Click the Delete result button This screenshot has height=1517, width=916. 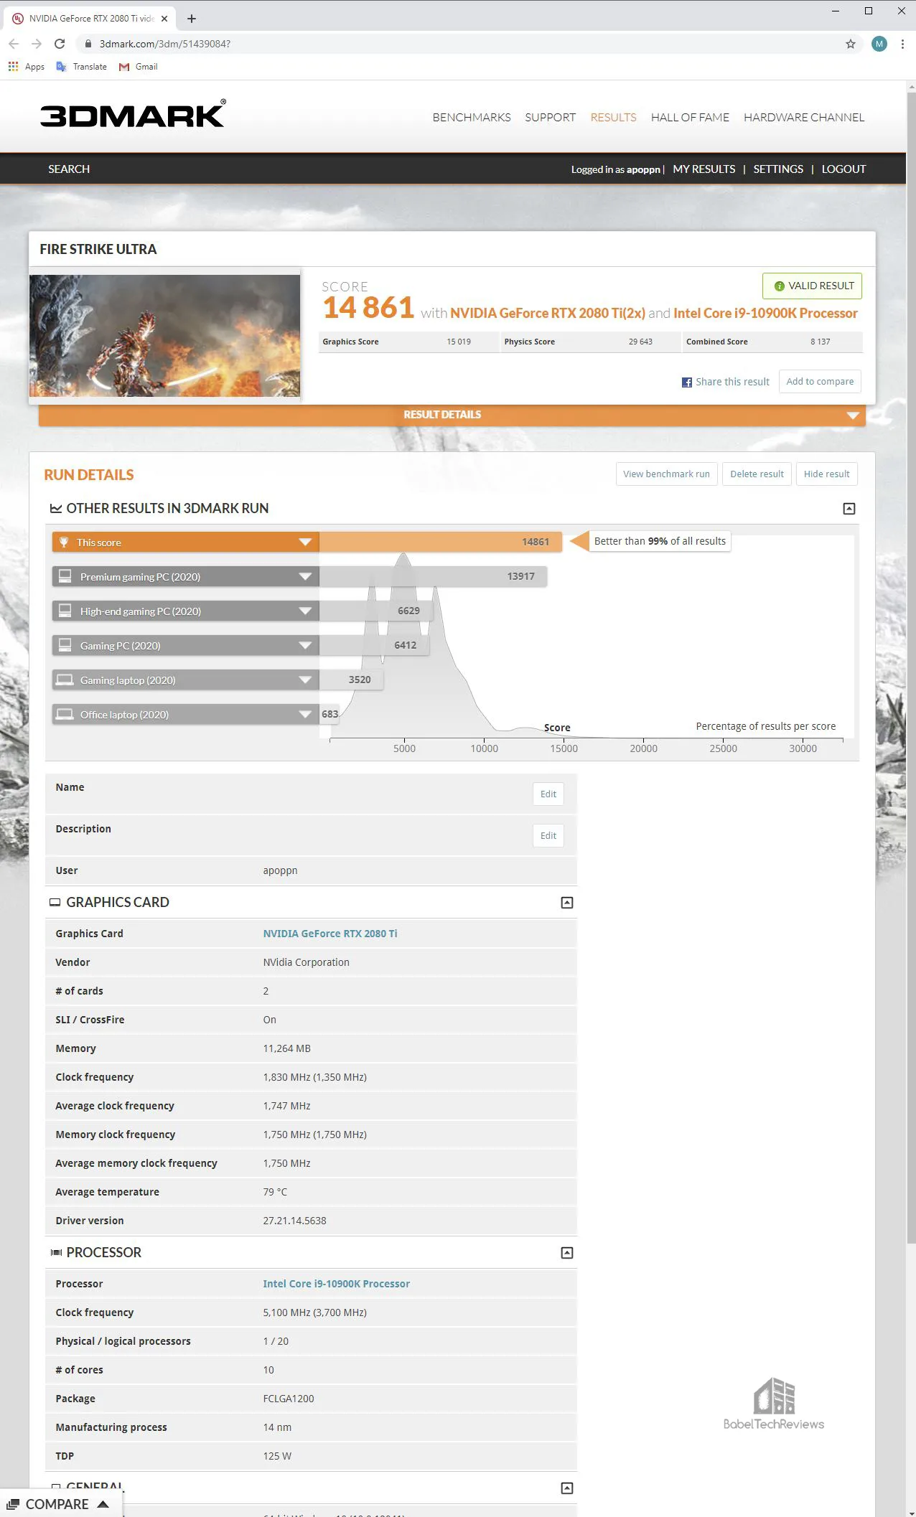click(x=757, y=474)
